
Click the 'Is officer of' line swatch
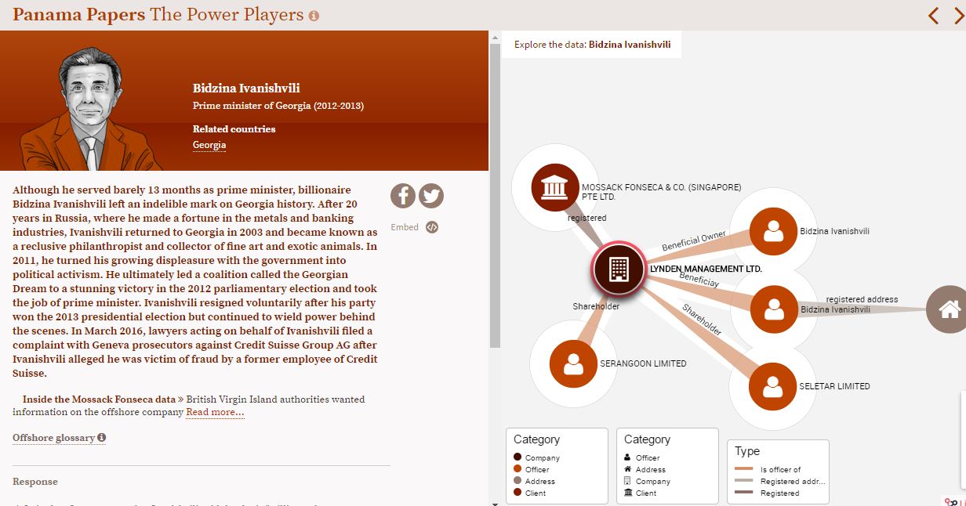tap(743, 469)
